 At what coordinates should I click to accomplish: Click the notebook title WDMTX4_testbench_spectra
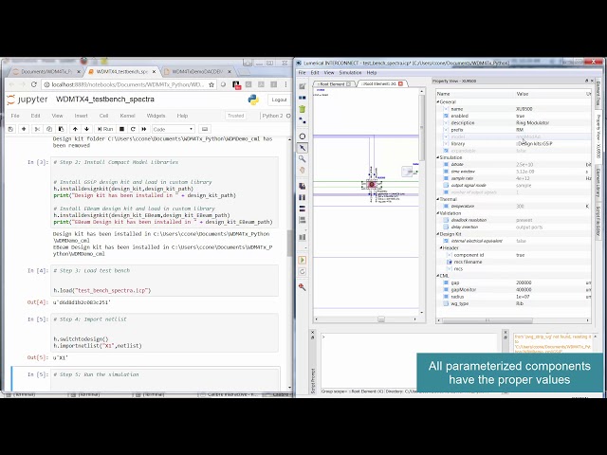tap(105, 100)
